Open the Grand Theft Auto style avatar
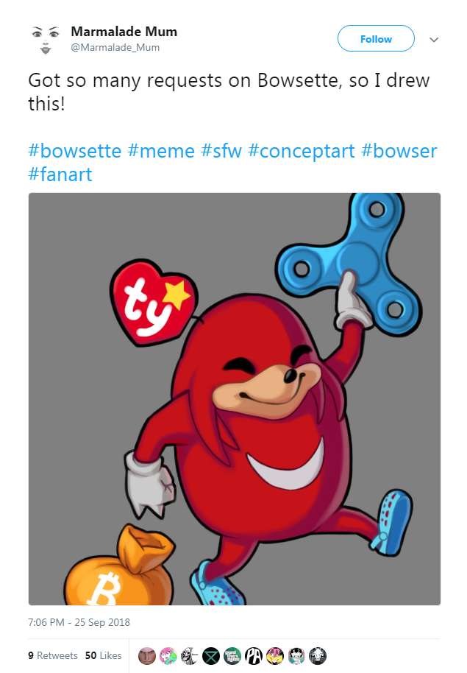This screenshot has width=467, height=673. (x=232, y=656)
